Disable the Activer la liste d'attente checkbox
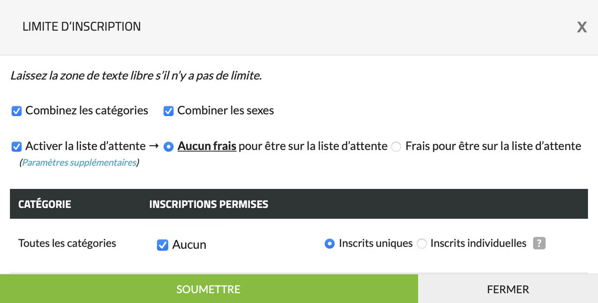Viewport: 598px width, 303px height. [17, 147]
